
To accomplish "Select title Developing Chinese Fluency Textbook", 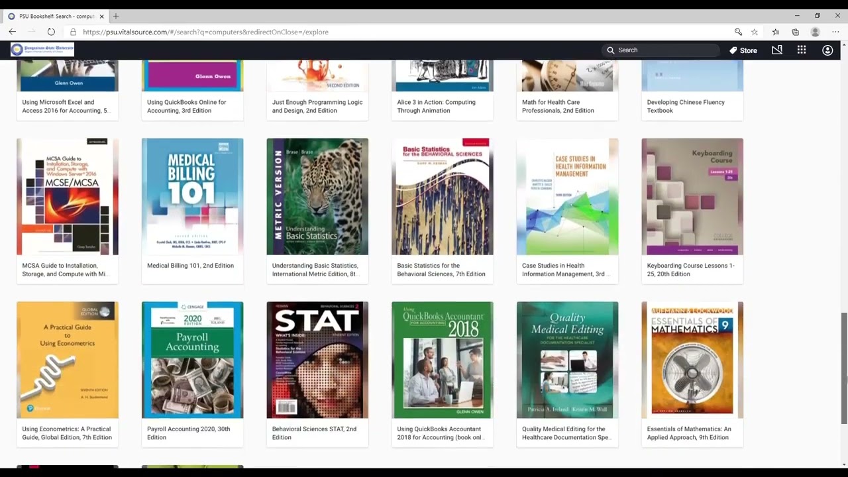I will tap(686, 106).
